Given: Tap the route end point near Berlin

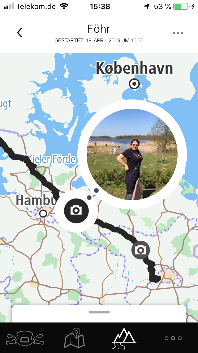Looking at the screenshot, I should point(155,278).
